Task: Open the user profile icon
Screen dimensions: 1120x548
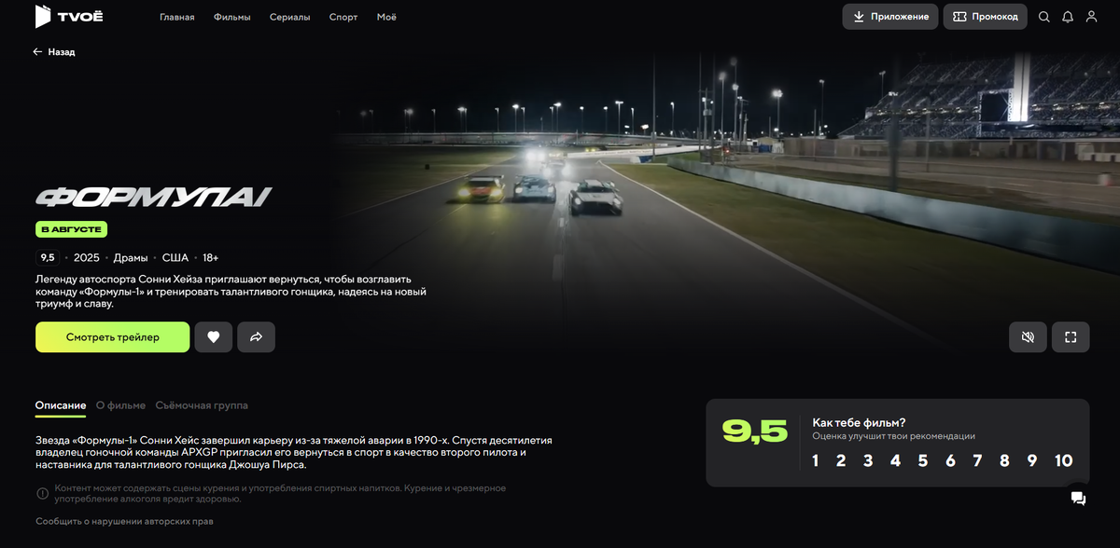Action: coord(1091,17)
